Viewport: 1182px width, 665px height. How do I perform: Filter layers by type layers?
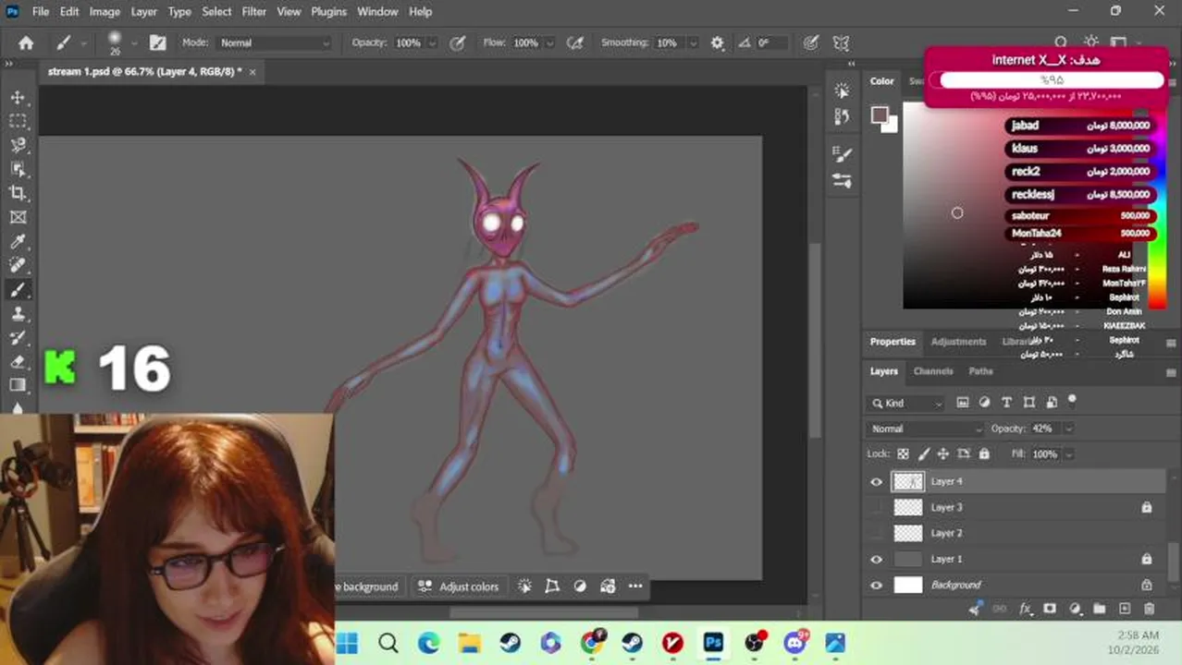(1006, 403)
